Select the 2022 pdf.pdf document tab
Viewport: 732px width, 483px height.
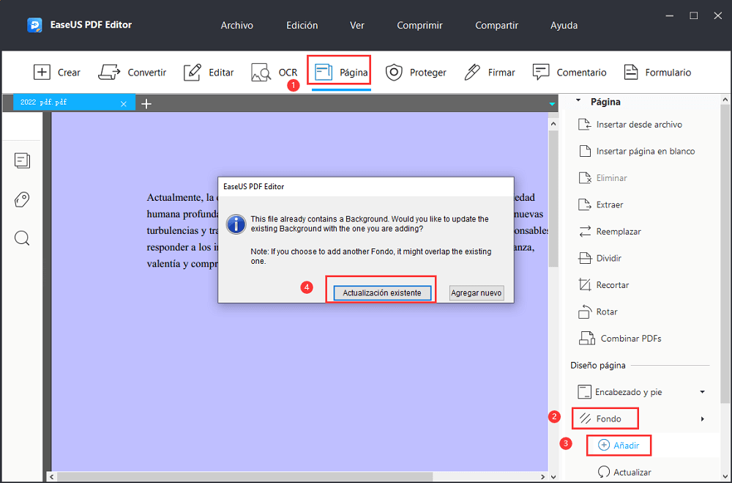point(74,102)
